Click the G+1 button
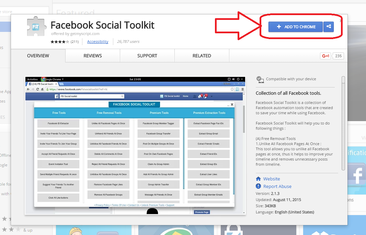This screenshot has width=366, height=235. [x=325, y=56]
